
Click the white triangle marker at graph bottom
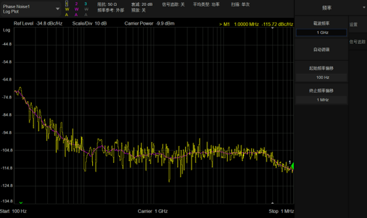(272, 203)
